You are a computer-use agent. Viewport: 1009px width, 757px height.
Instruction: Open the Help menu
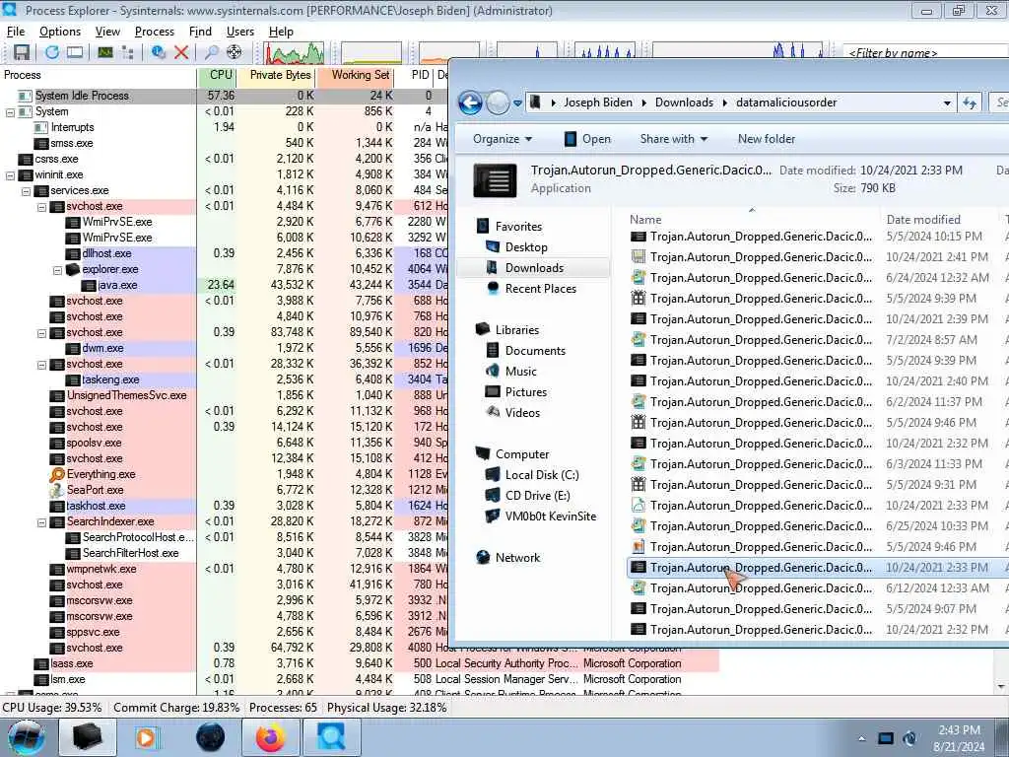(x=281, y=32)
